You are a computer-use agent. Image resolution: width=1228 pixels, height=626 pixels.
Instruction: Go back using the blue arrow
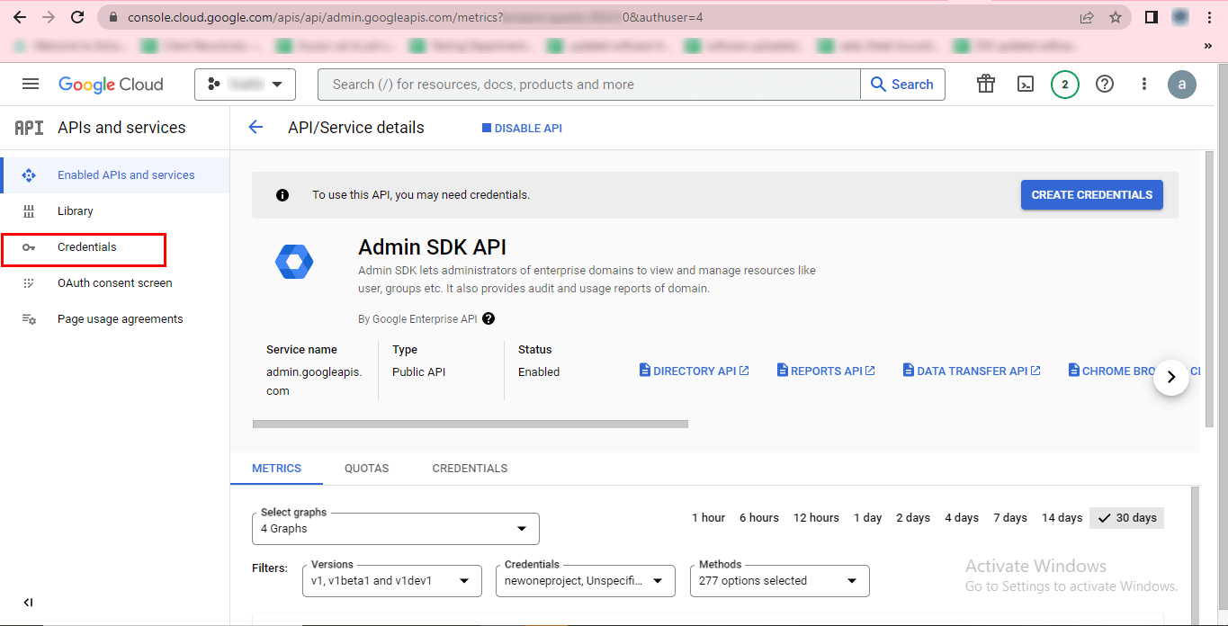(x=255, y=128)
